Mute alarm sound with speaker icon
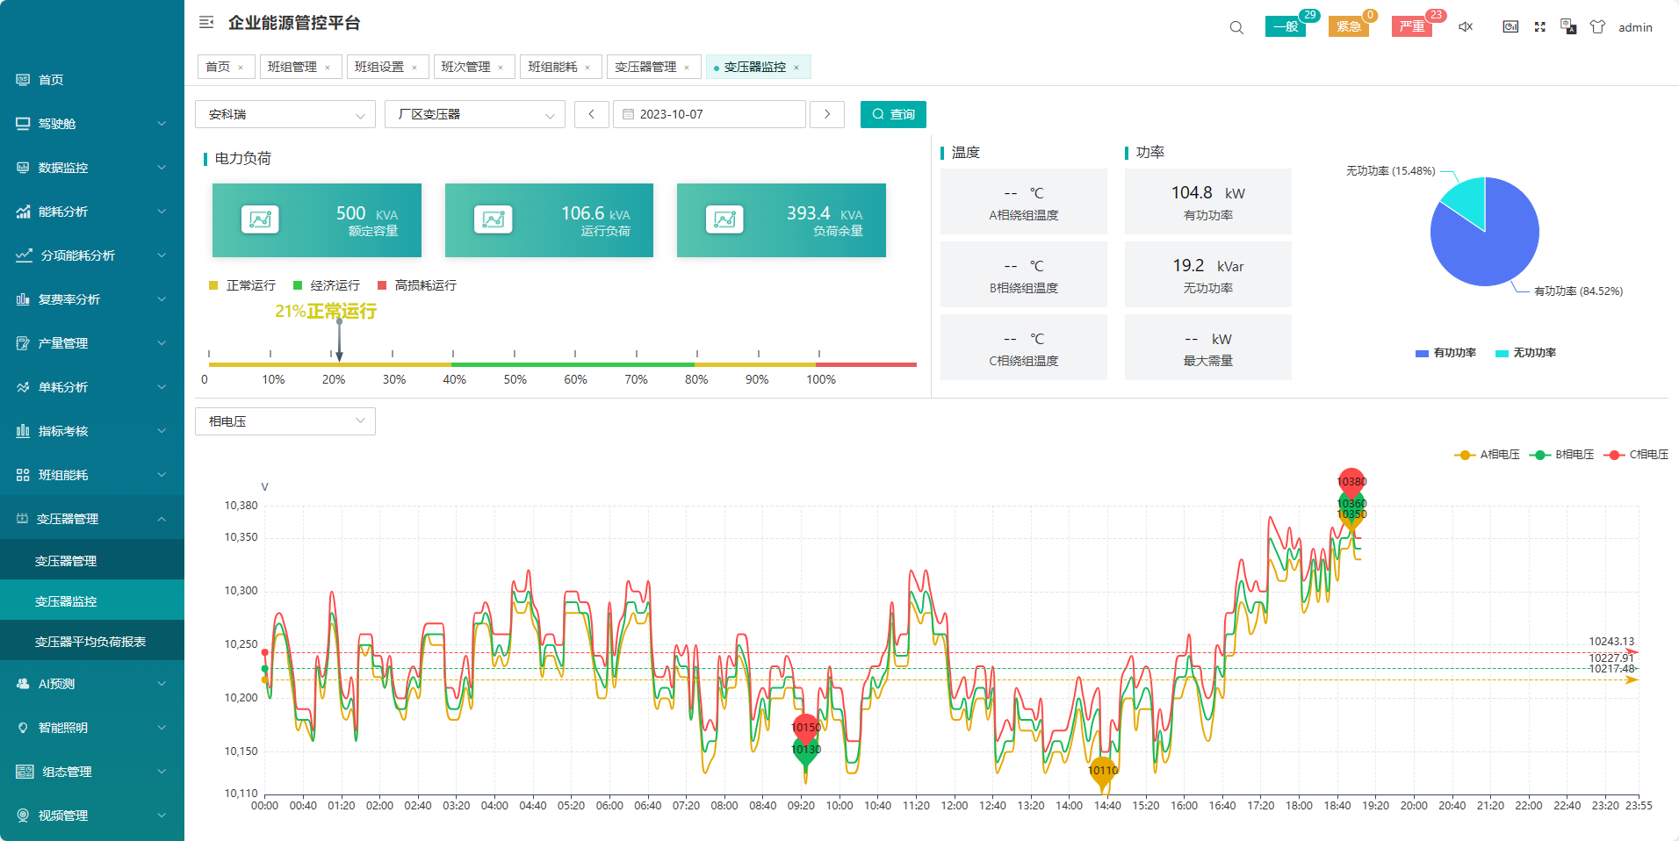Screen dimensions: 1679x841 [x=1466, y=27]
